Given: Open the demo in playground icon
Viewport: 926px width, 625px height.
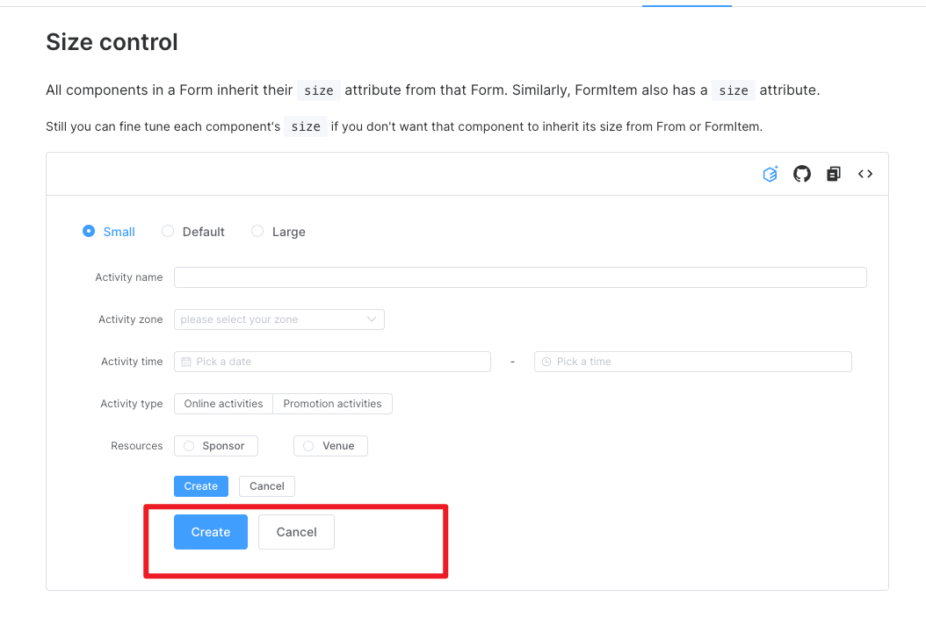Looking at the screenshot, I should [x=770, y=174].
